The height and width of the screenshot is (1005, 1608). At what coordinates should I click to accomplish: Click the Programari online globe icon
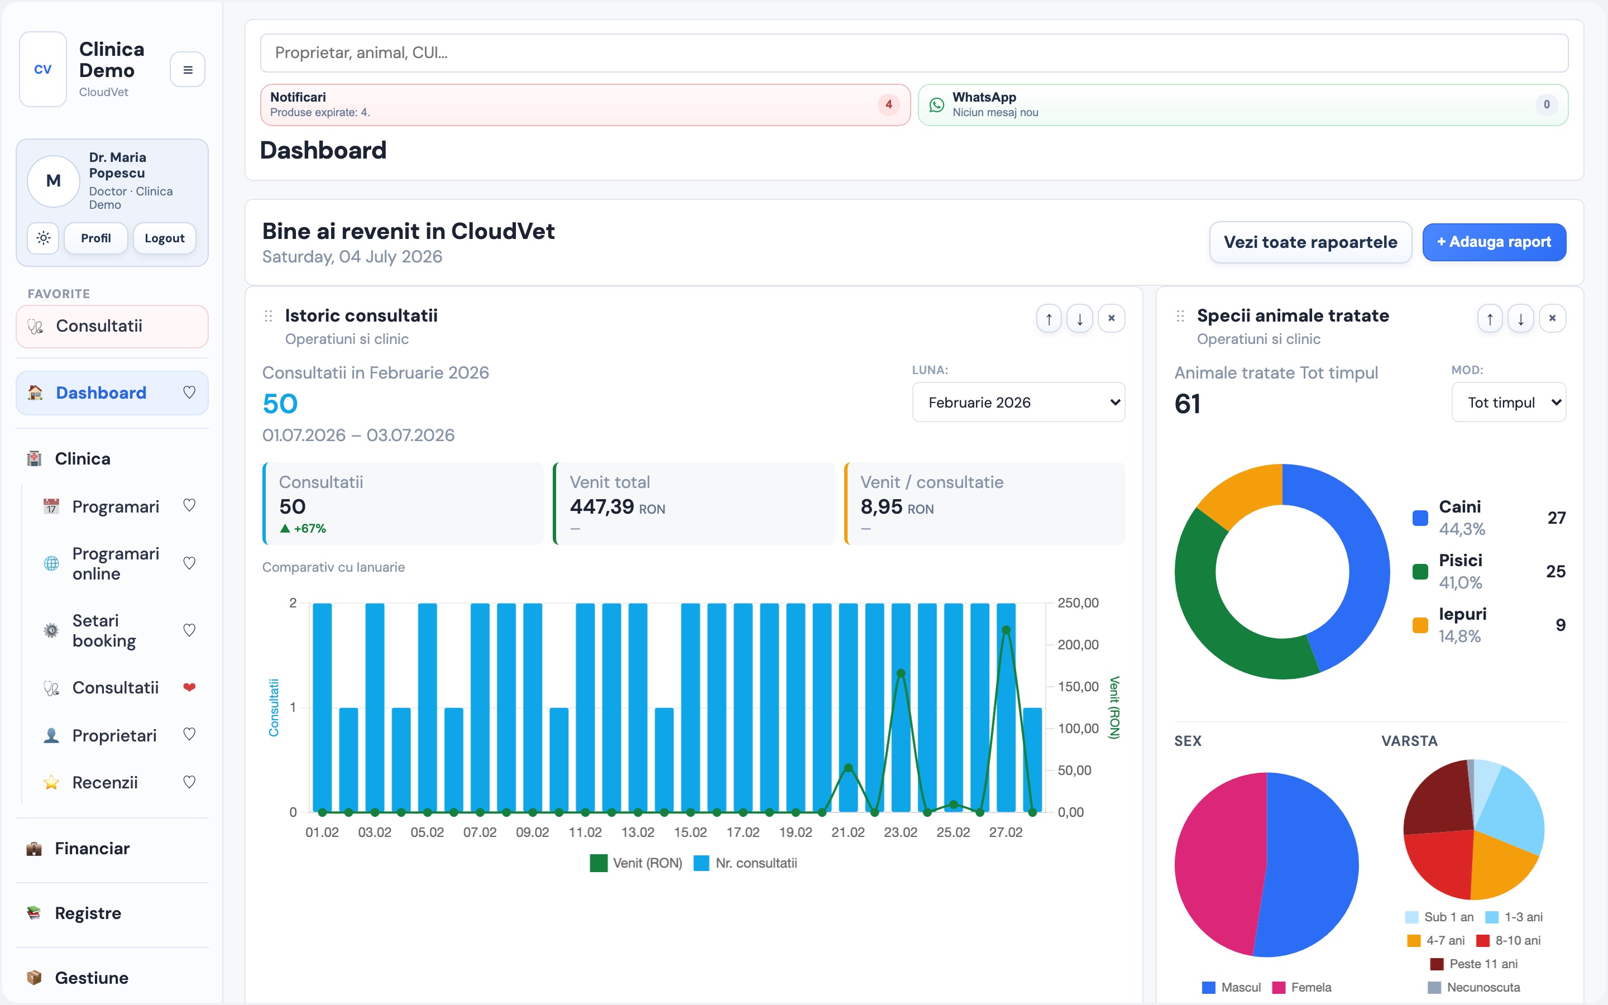pyautogui.click(x=51, y=564)
